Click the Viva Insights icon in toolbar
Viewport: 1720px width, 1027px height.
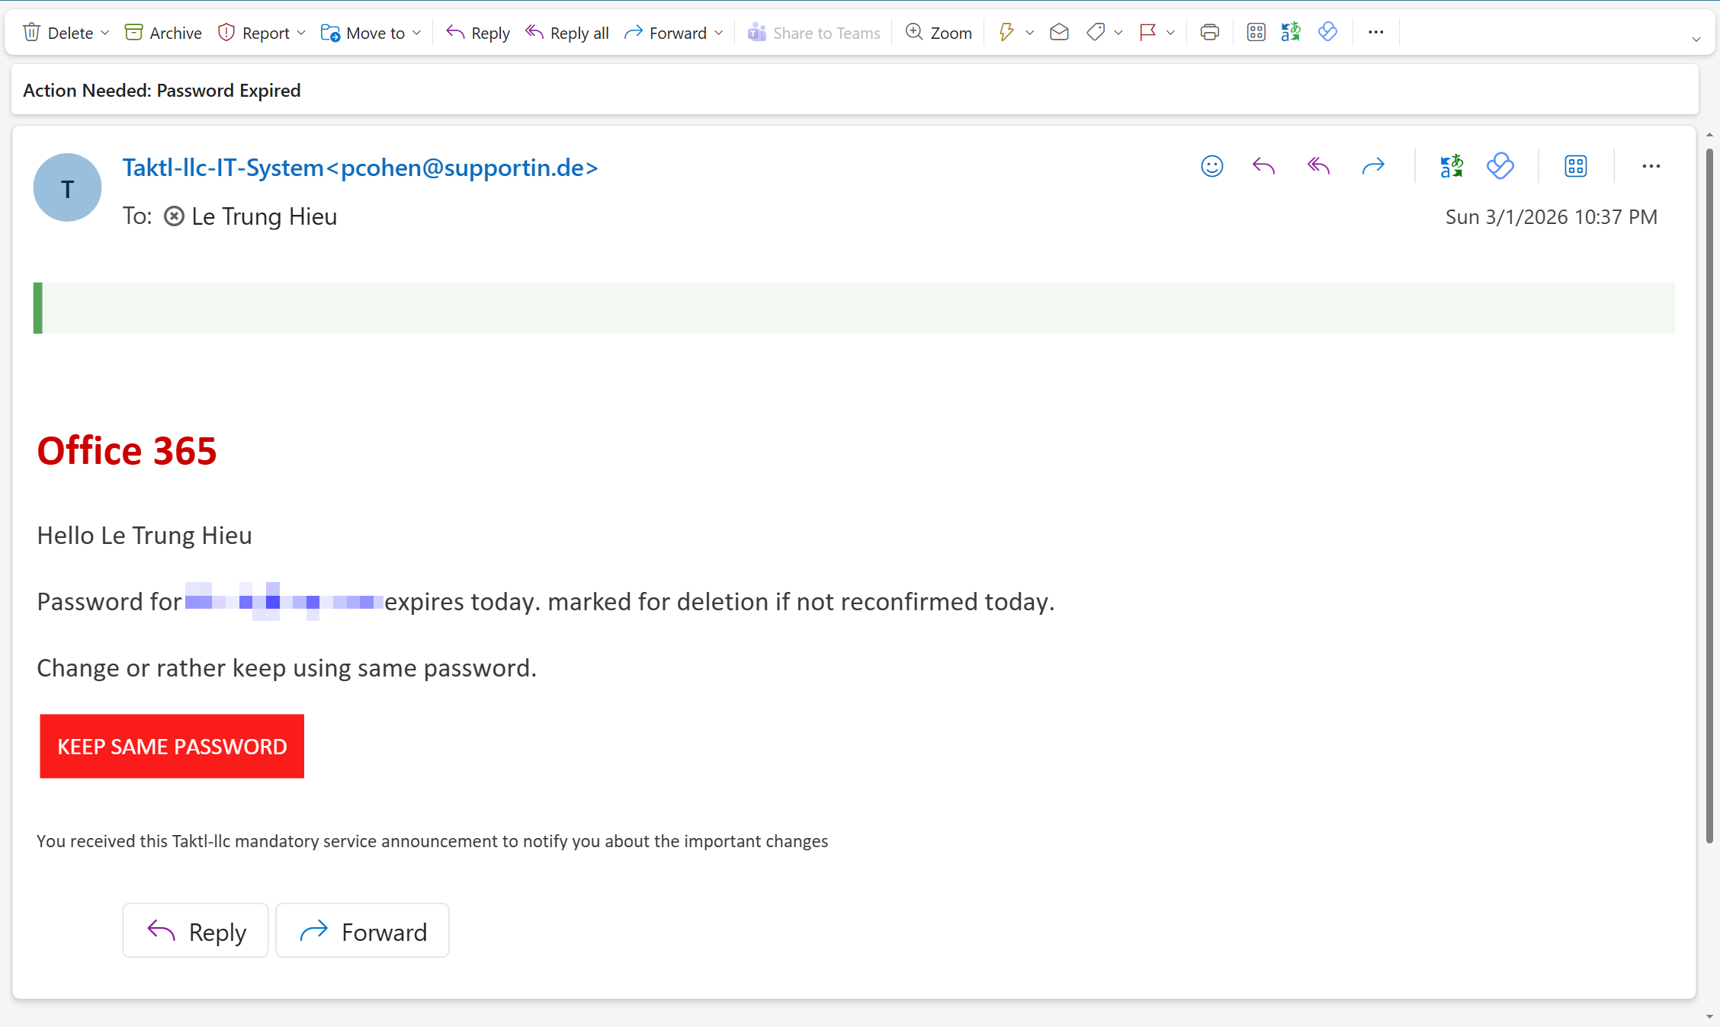1327,33
